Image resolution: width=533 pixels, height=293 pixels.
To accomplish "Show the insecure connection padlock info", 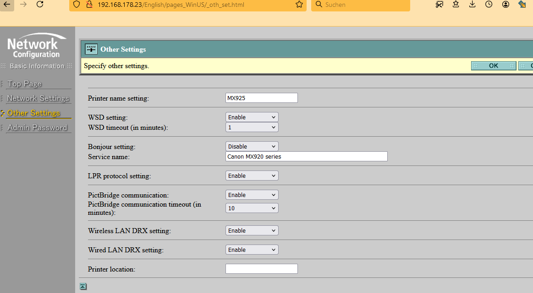I will (x=89, y=5).
